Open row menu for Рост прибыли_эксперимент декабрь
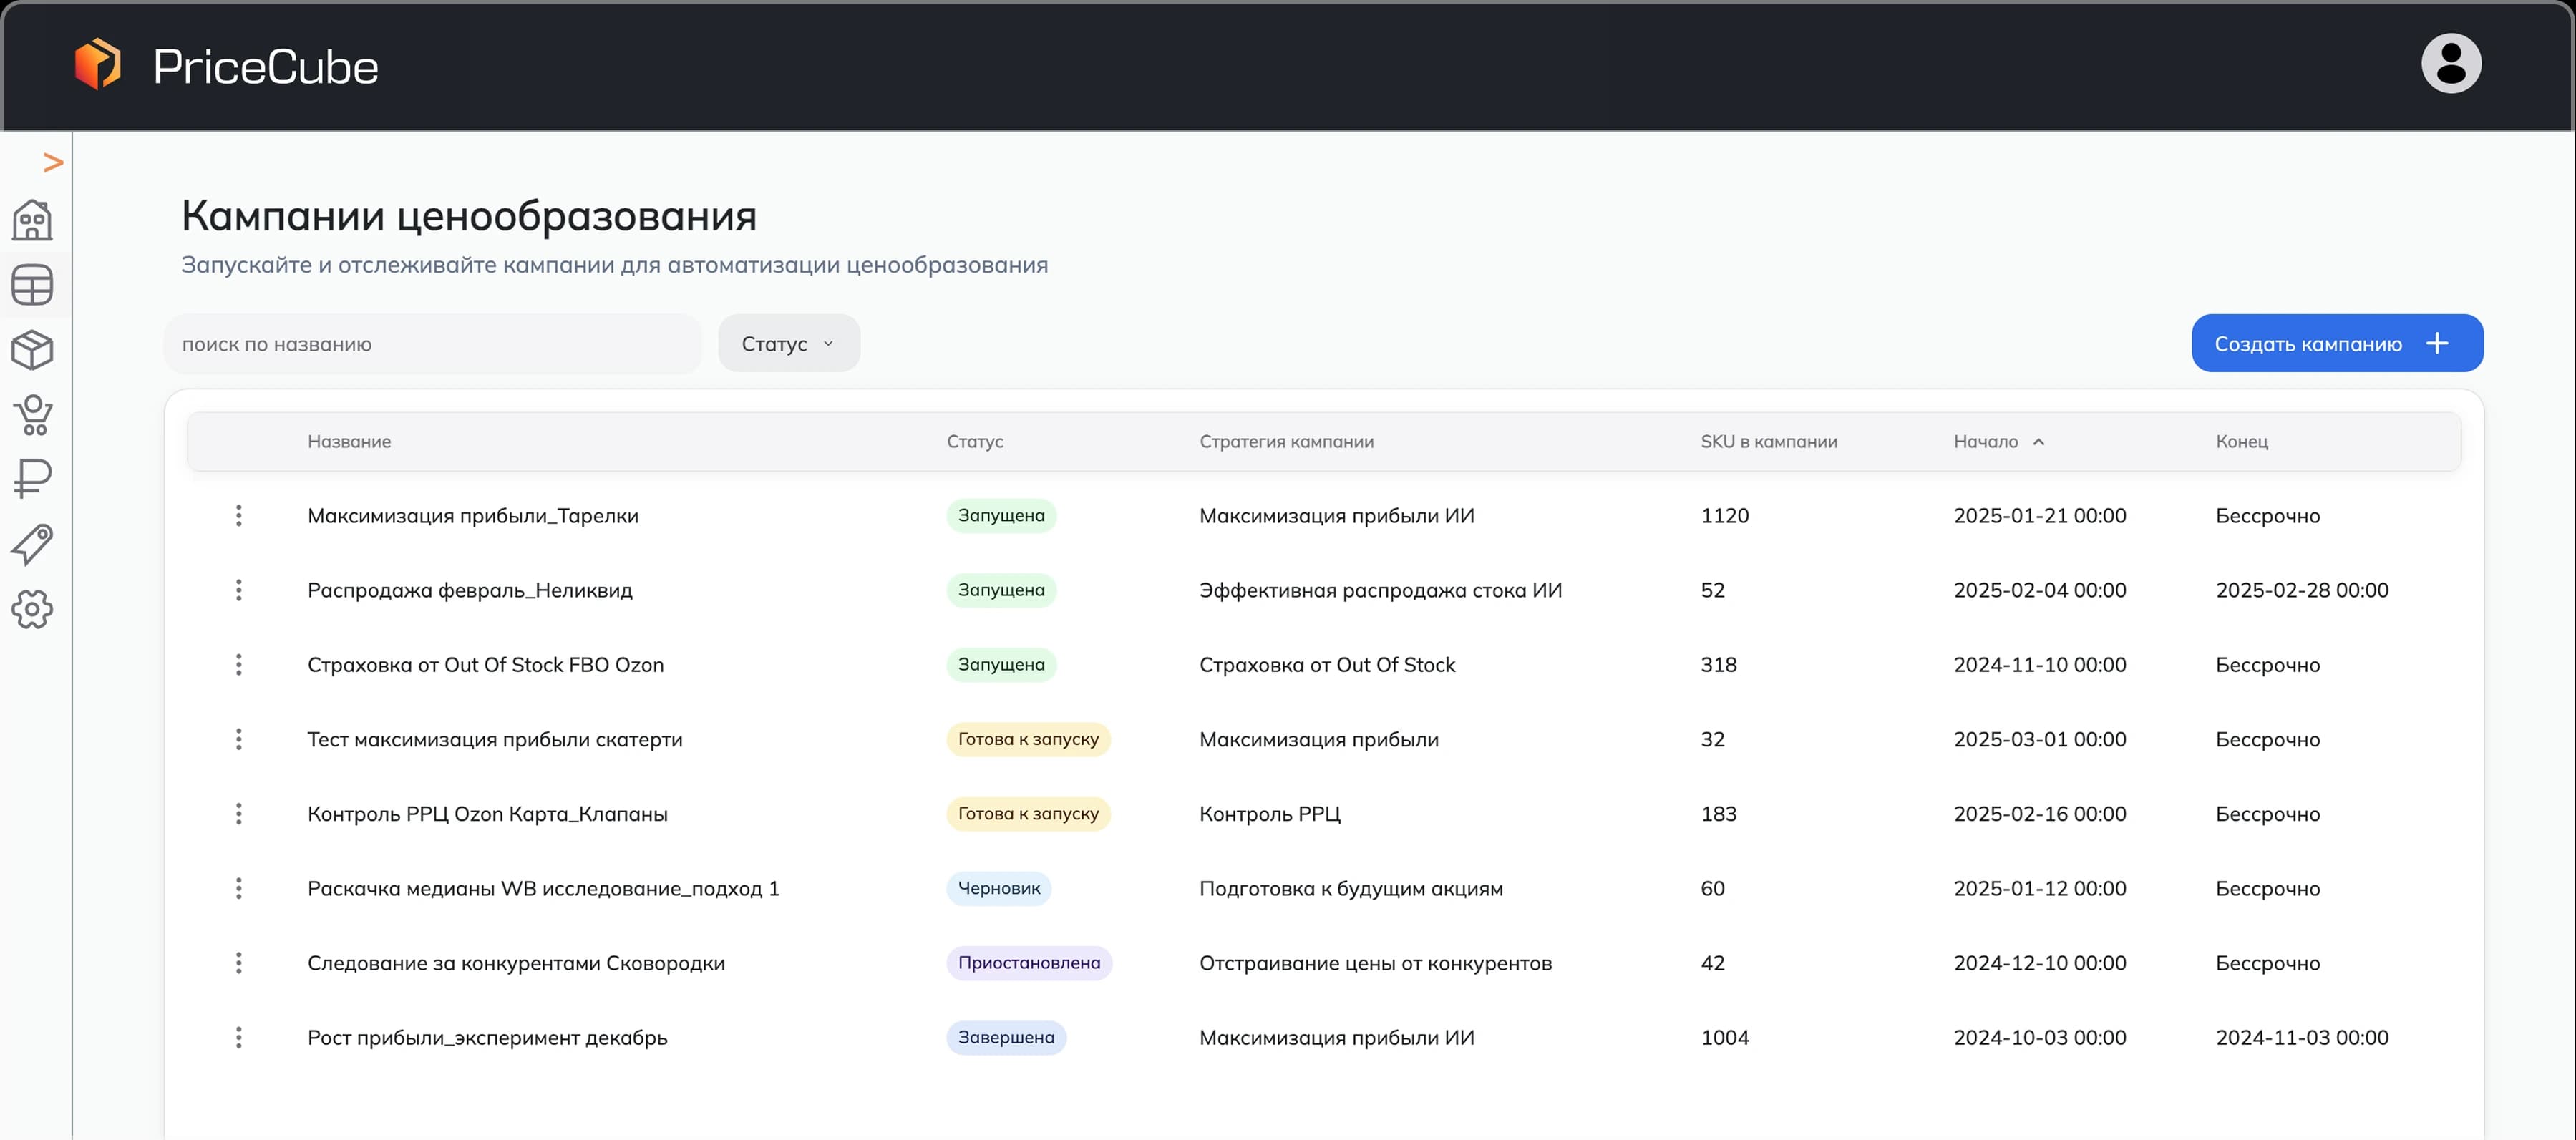2576x1140 pixels. [x=238, y=1038]
